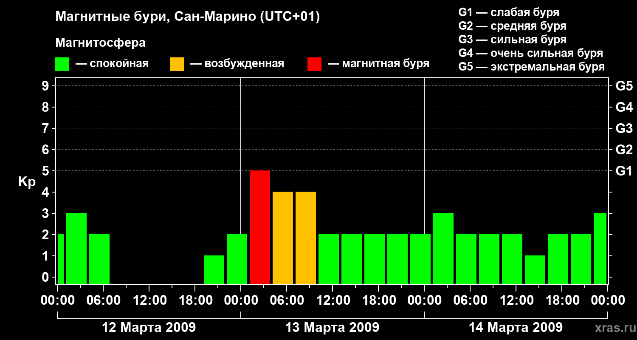Click the '— магнитная буря' legend label
Screen dimensions: 637x340
(x=378, y=64)
